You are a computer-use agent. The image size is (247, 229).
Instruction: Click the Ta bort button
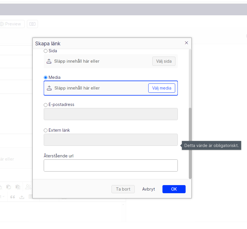123,189
